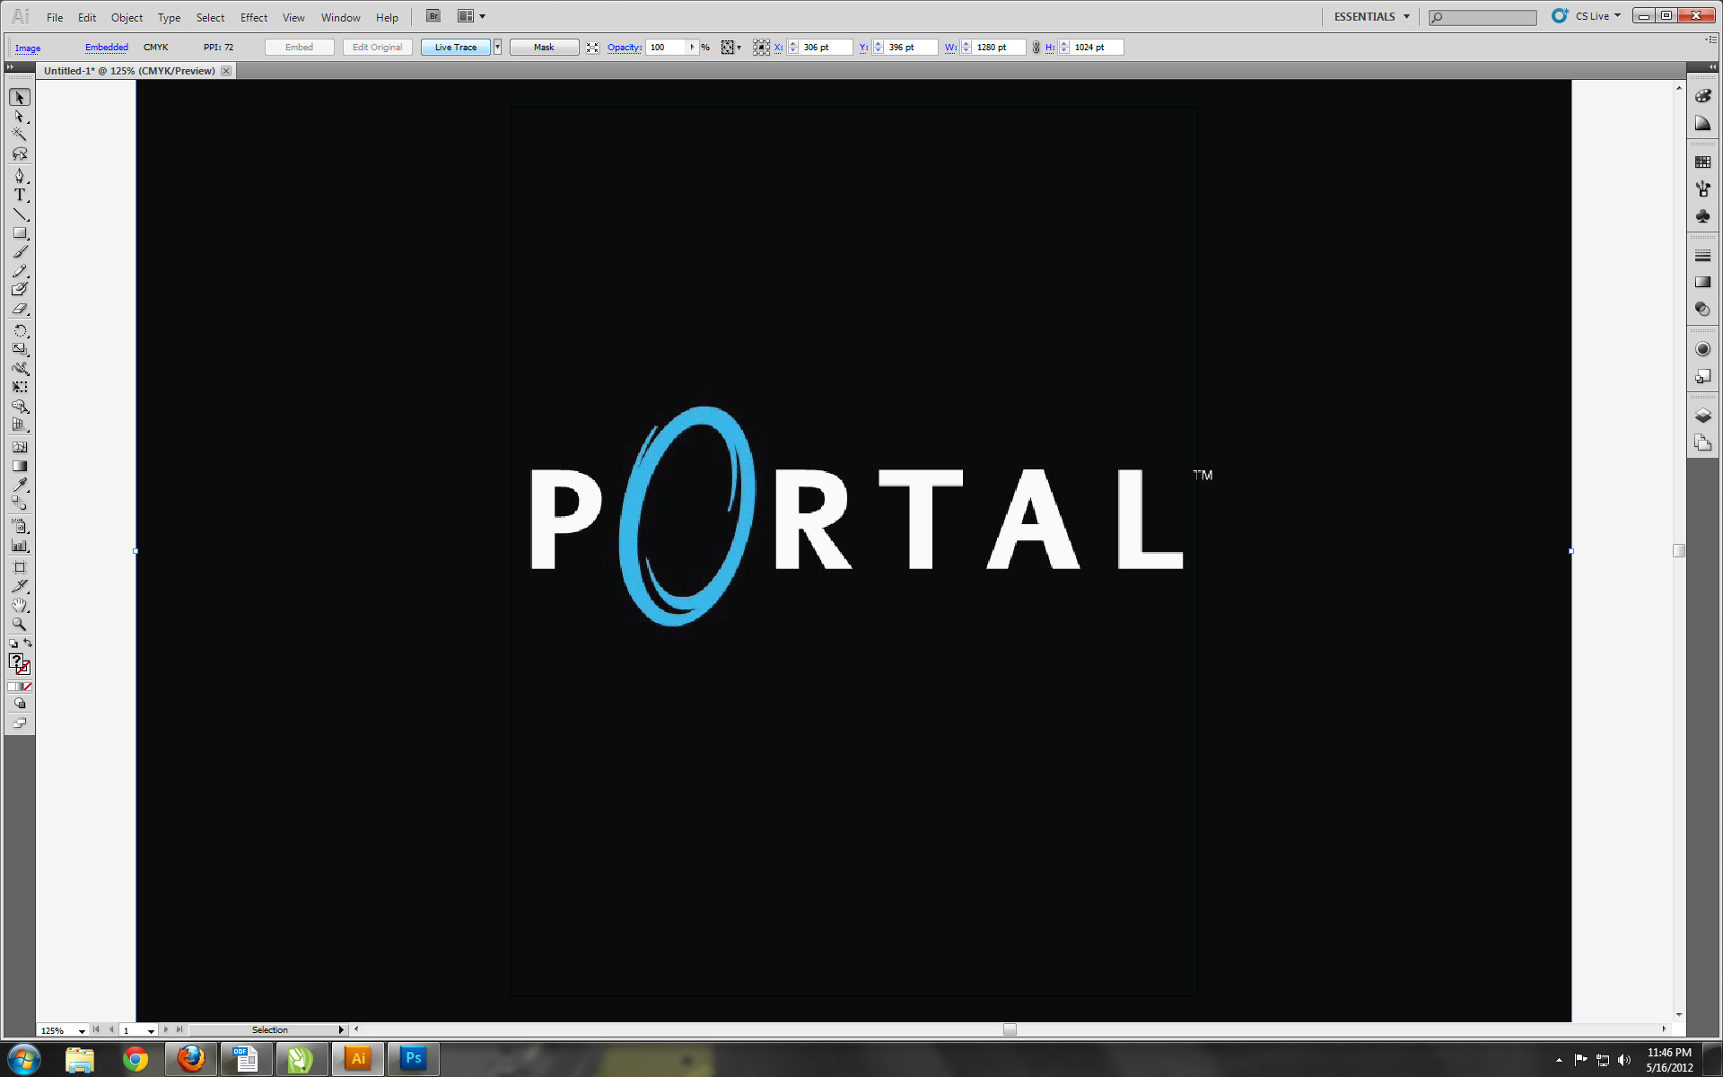Set paint to None with red slash button
This screenshot has width=1723, height=1077.
coord(27,687)
